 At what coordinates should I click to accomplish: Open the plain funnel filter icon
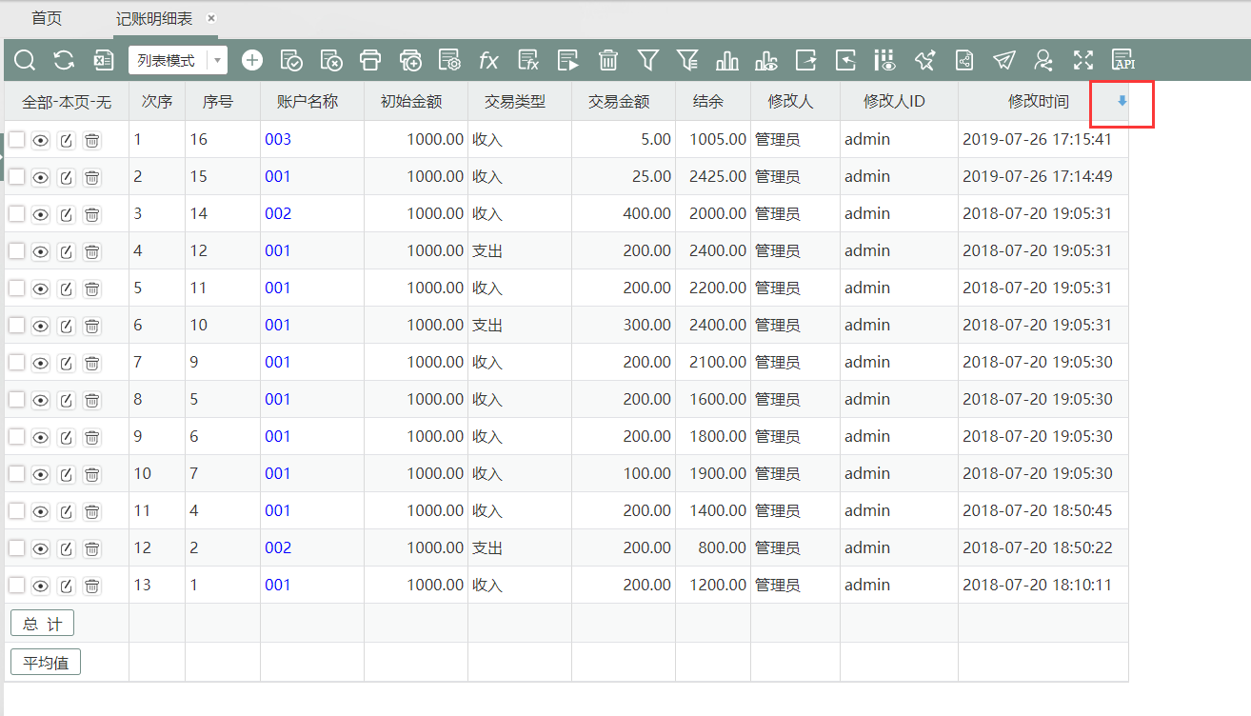click(x=648, y=61)
